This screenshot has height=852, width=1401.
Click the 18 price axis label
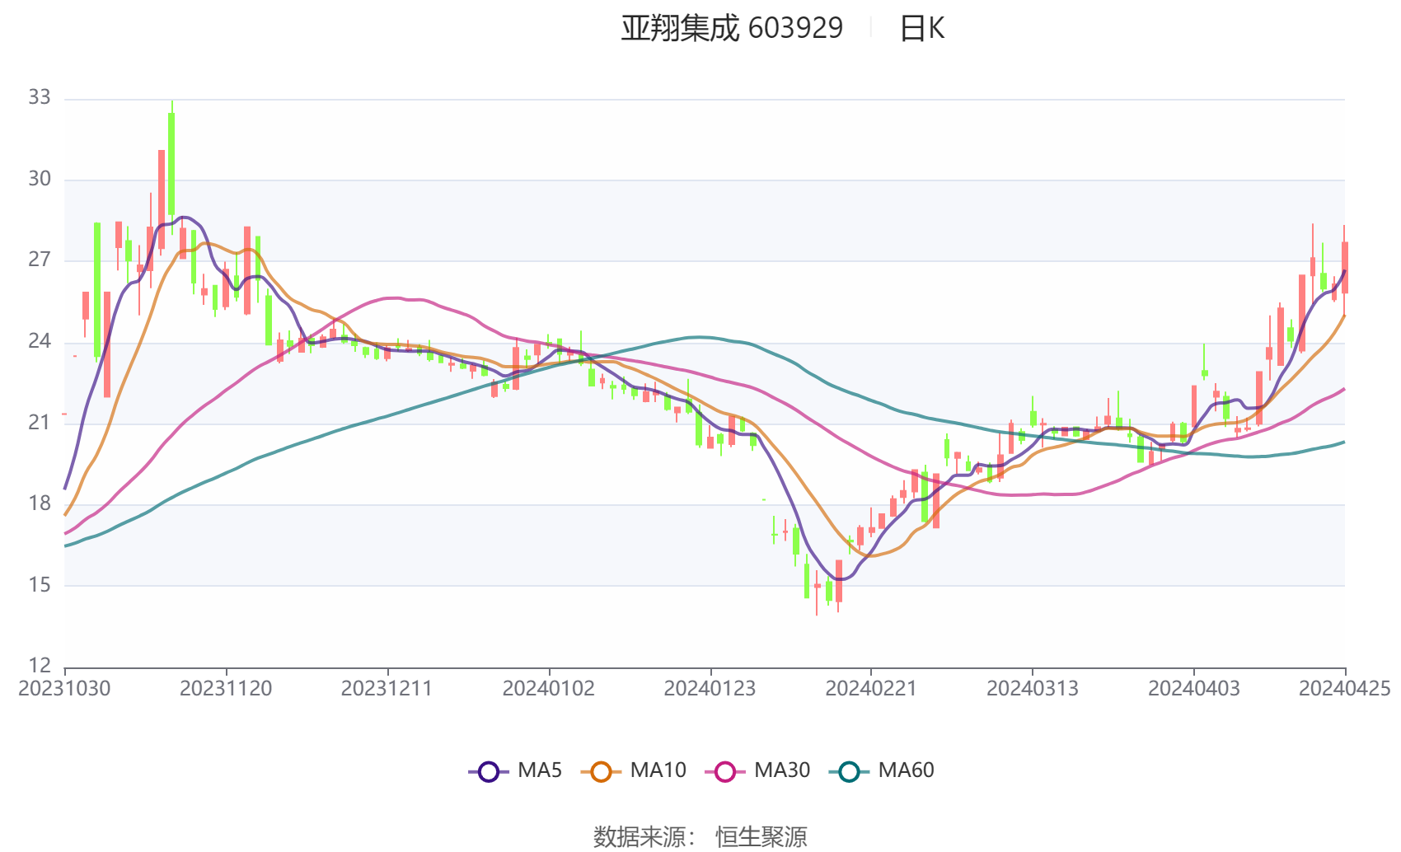[x=40, y=504]
